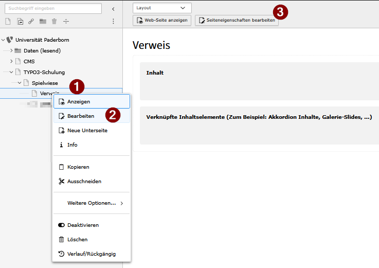
Task: Click the trash bin icon in tree toolbar
Action: (54, 21)
